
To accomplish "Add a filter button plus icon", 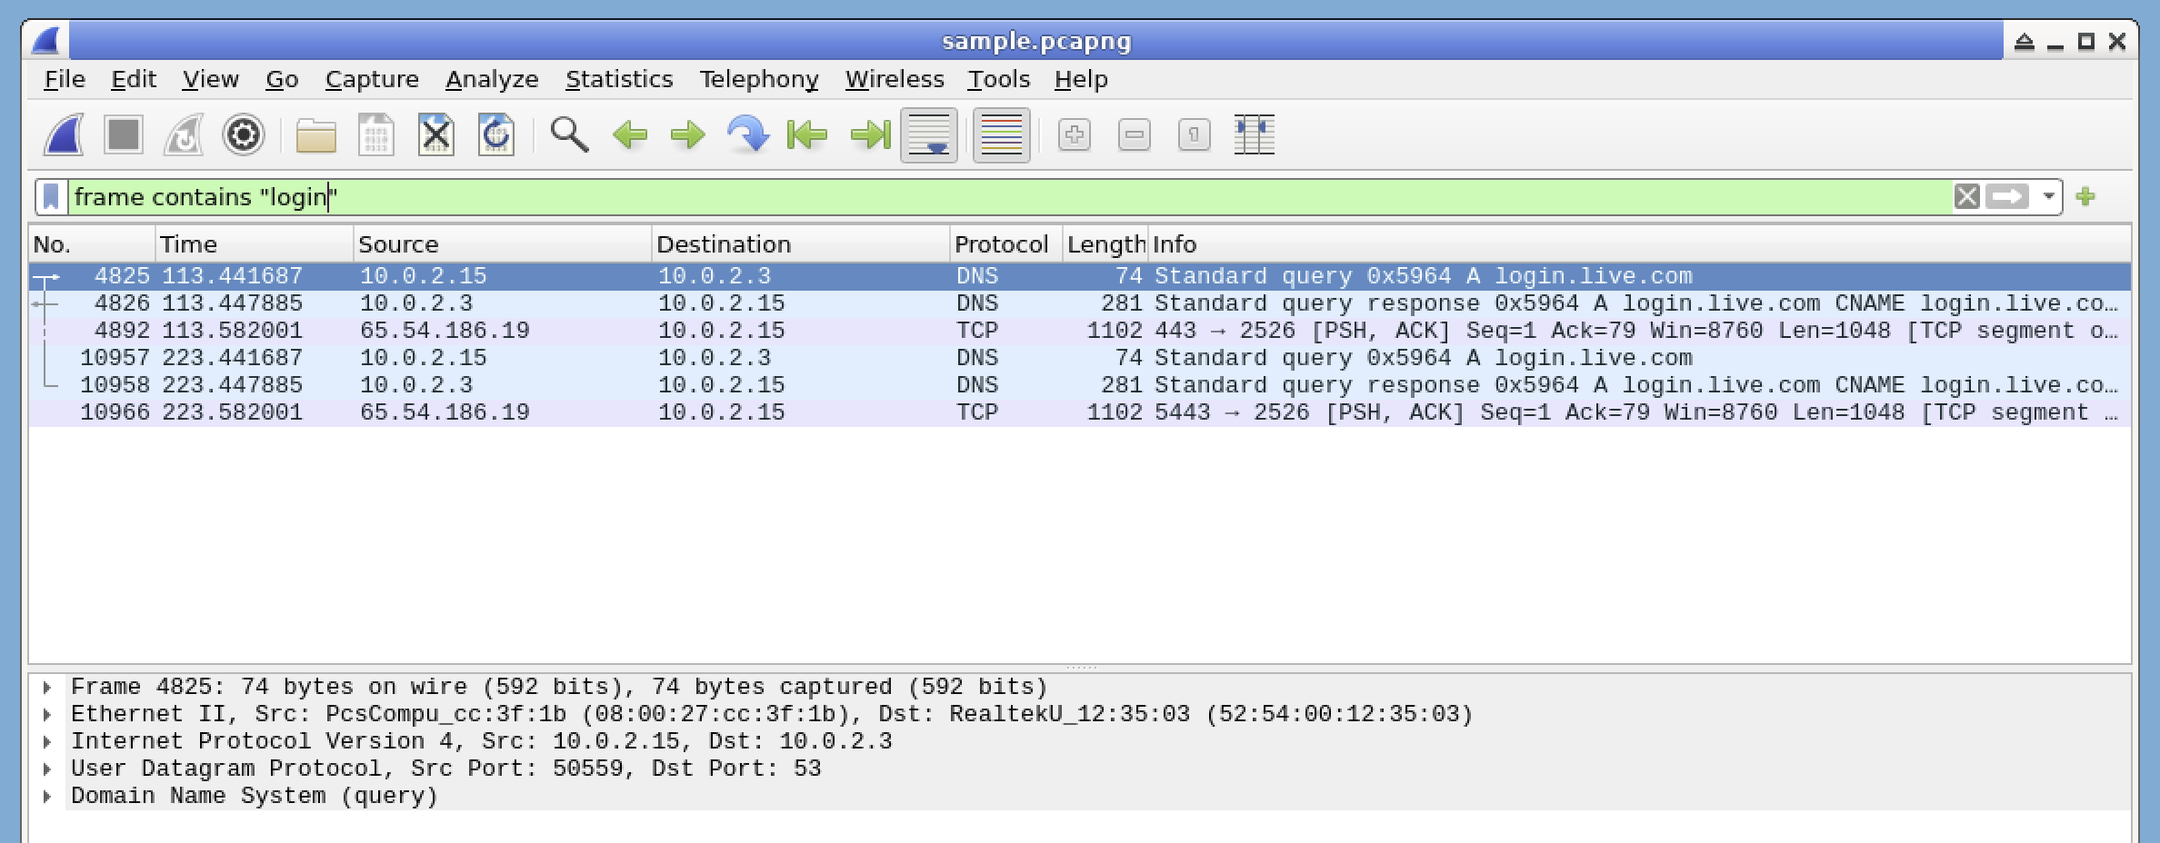I will pyautogui.click(x=2085, y=196).
